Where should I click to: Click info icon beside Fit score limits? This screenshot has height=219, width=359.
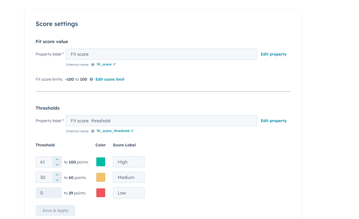pyautogui.click(x=91, y=79)
